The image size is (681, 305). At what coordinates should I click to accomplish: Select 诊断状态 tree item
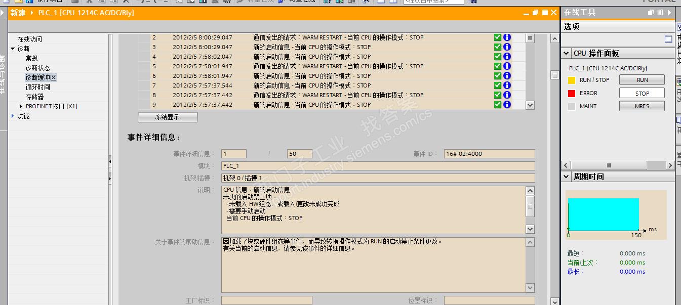click(x=38, y=68)
